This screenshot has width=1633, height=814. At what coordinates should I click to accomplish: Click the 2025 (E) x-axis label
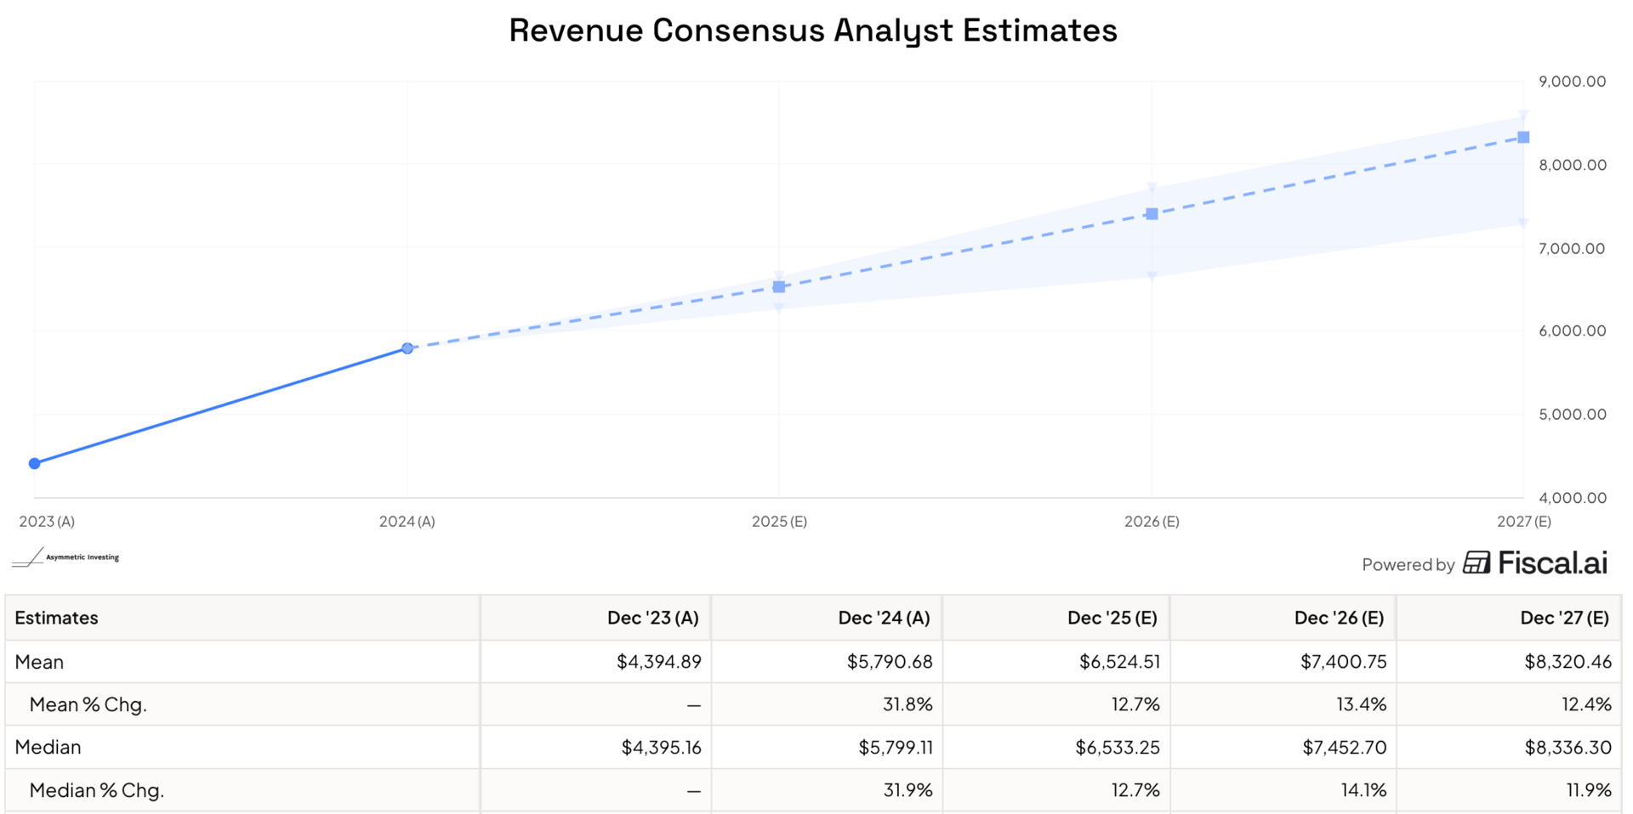click(779, 522)
